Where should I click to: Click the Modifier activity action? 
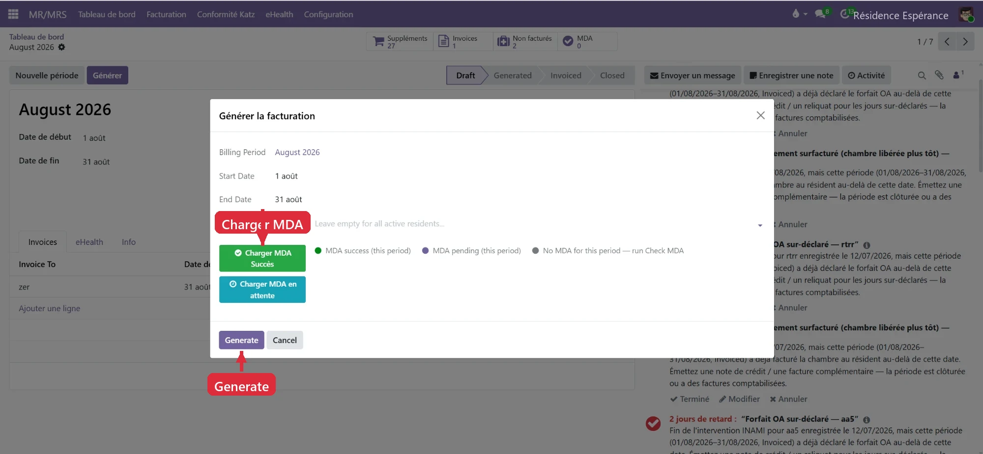(x=739, y=399)
